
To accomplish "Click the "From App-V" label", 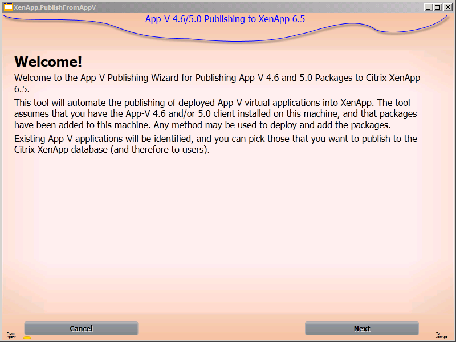I will click(x=11, y=335).
